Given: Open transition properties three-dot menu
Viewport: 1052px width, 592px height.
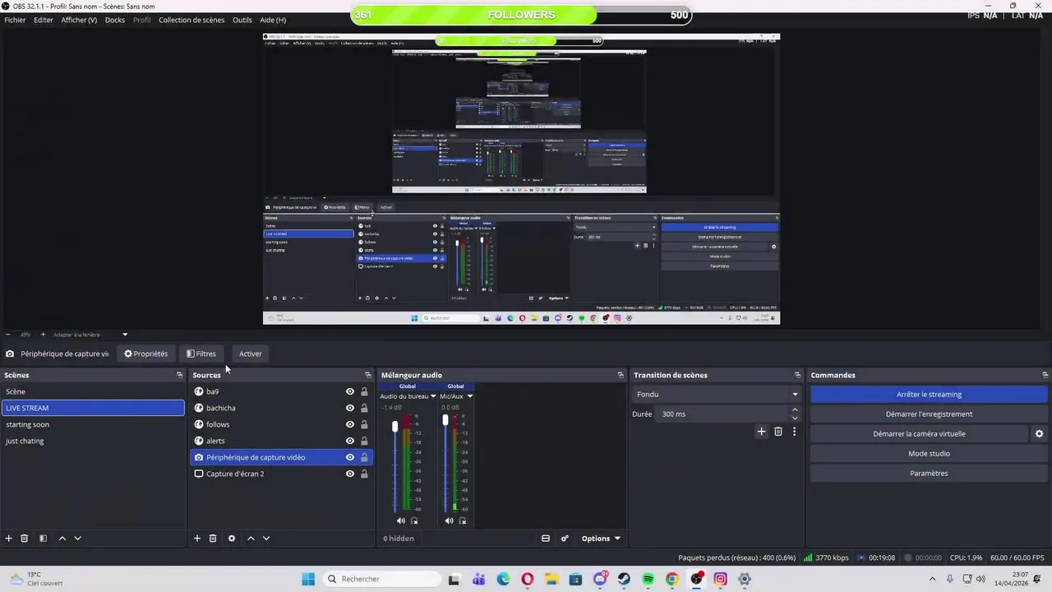Looking at the screenshot, I should (x=794, y=432).
